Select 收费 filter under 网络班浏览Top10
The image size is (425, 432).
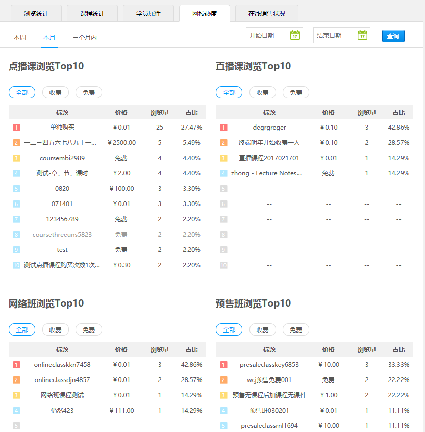pyautogui.click(x=56, y=329)
